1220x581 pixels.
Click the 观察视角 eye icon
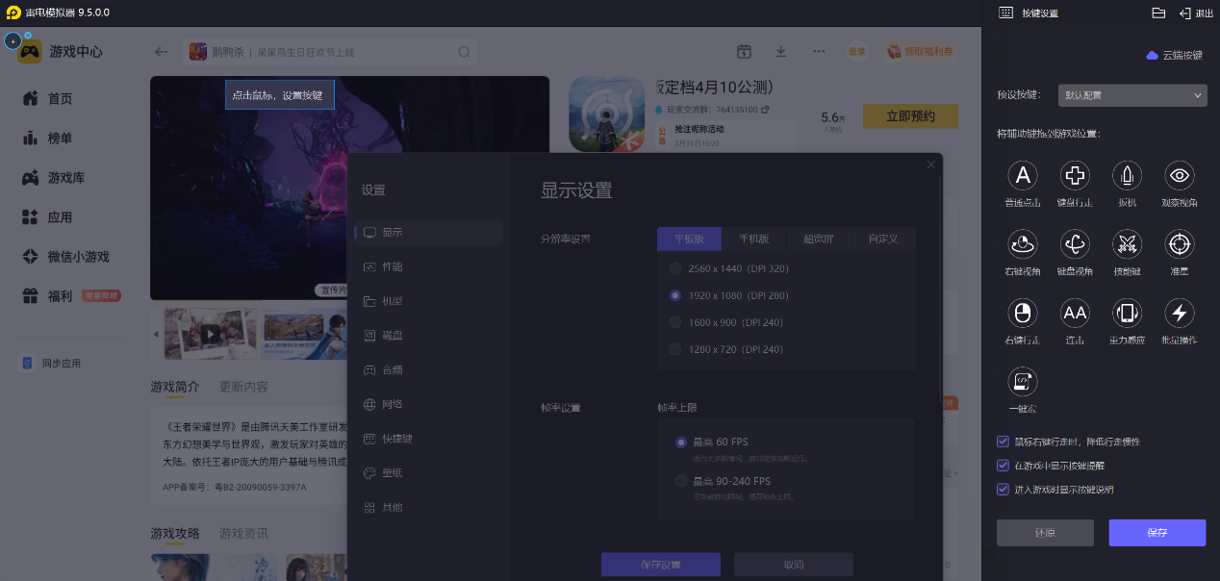click(1180, 175)
